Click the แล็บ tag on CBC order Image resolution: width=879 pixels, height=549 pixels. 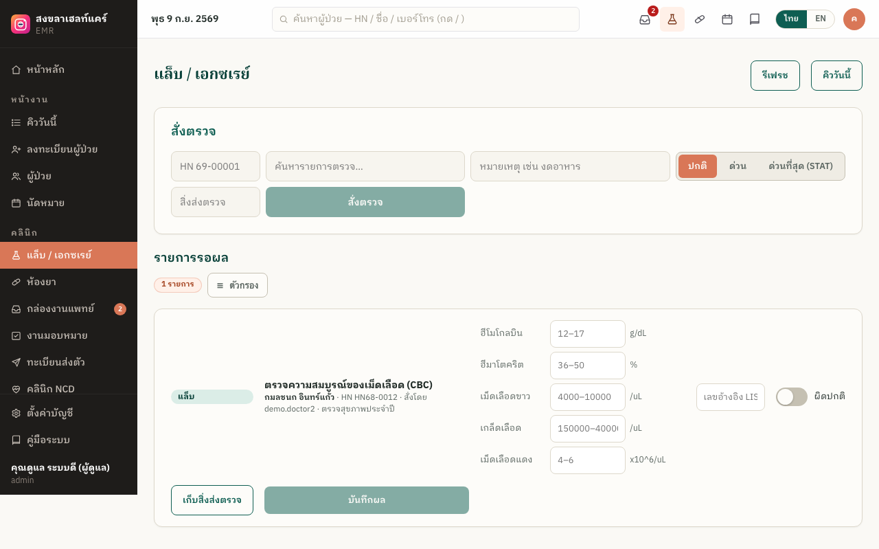point(212,396)
